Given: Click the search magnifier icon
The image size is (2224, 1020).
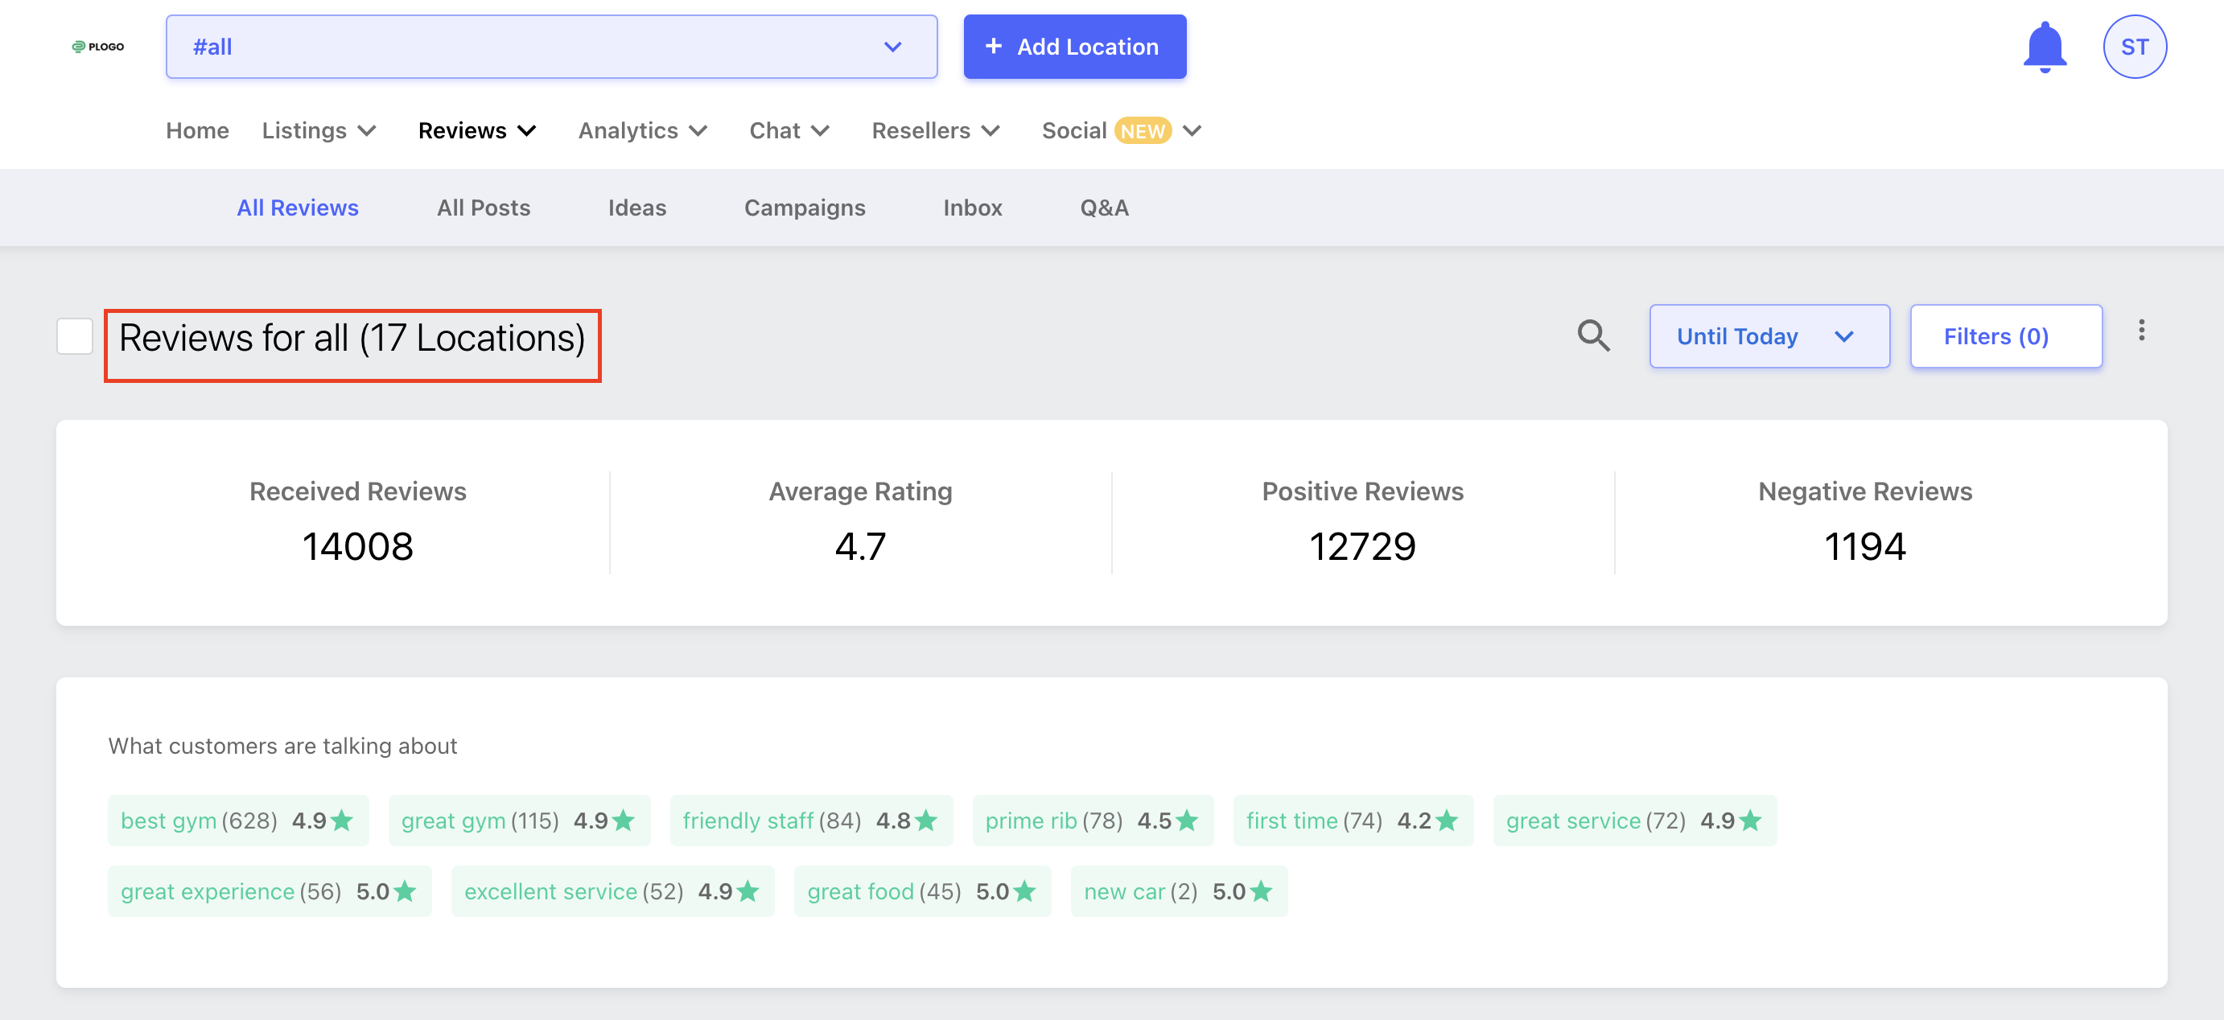Looking at the screenshot, I should tap(1593, 335).
